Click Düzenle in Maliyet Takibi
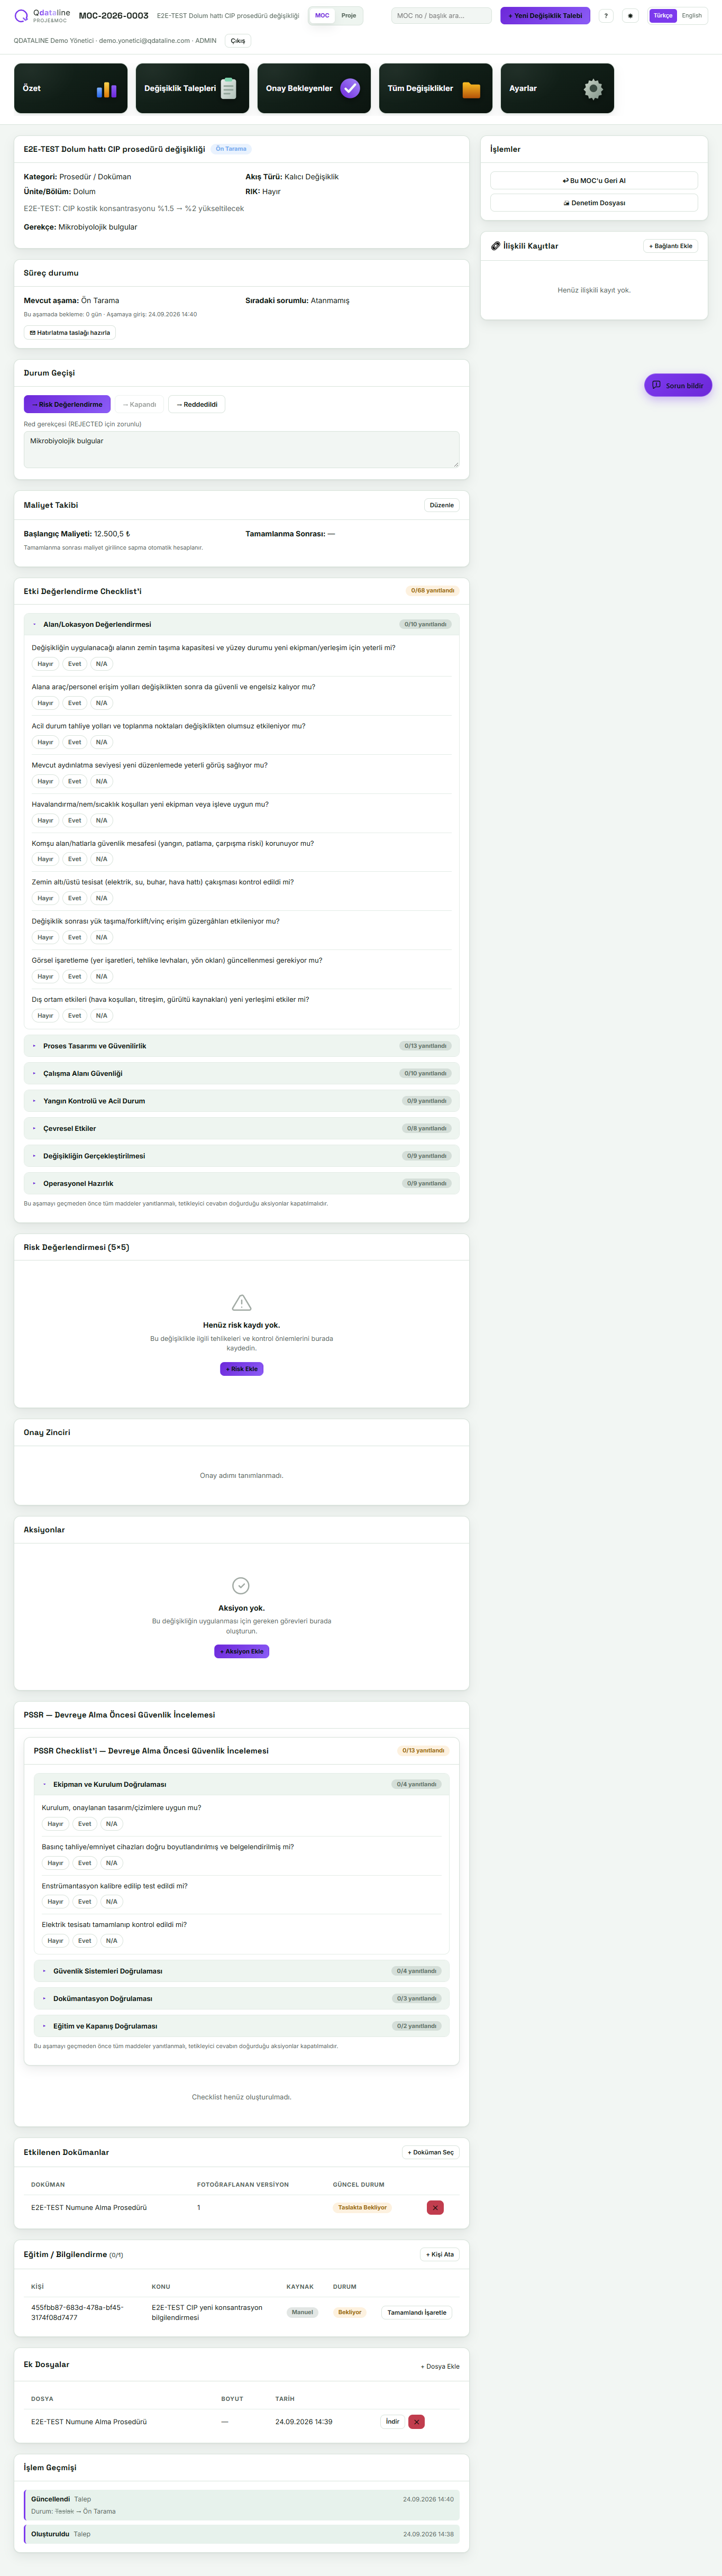The width and height of the screenshot is (722, 2576). 442,505
